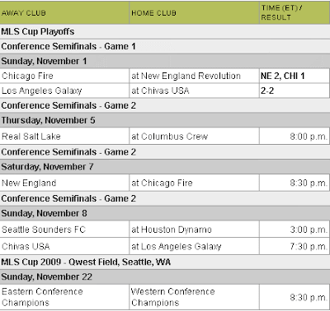The image size is (330, 311).
Task: Select the Western Conference Champions cell
Action: 194,297
